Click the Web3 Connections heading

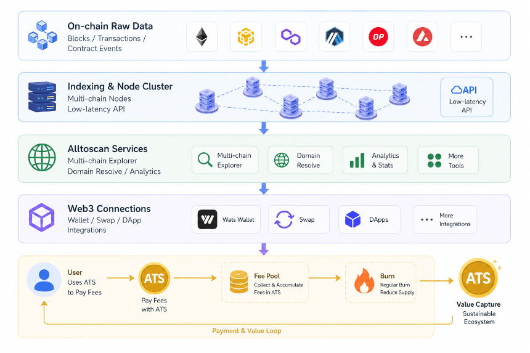pyautogui.click(x=109, y=209)
